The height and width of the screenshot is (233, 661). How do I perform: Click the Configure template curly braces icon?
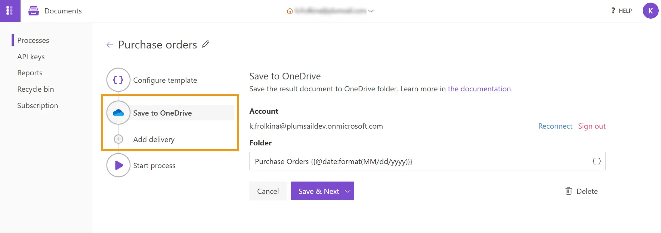click(x=118, y=80)
